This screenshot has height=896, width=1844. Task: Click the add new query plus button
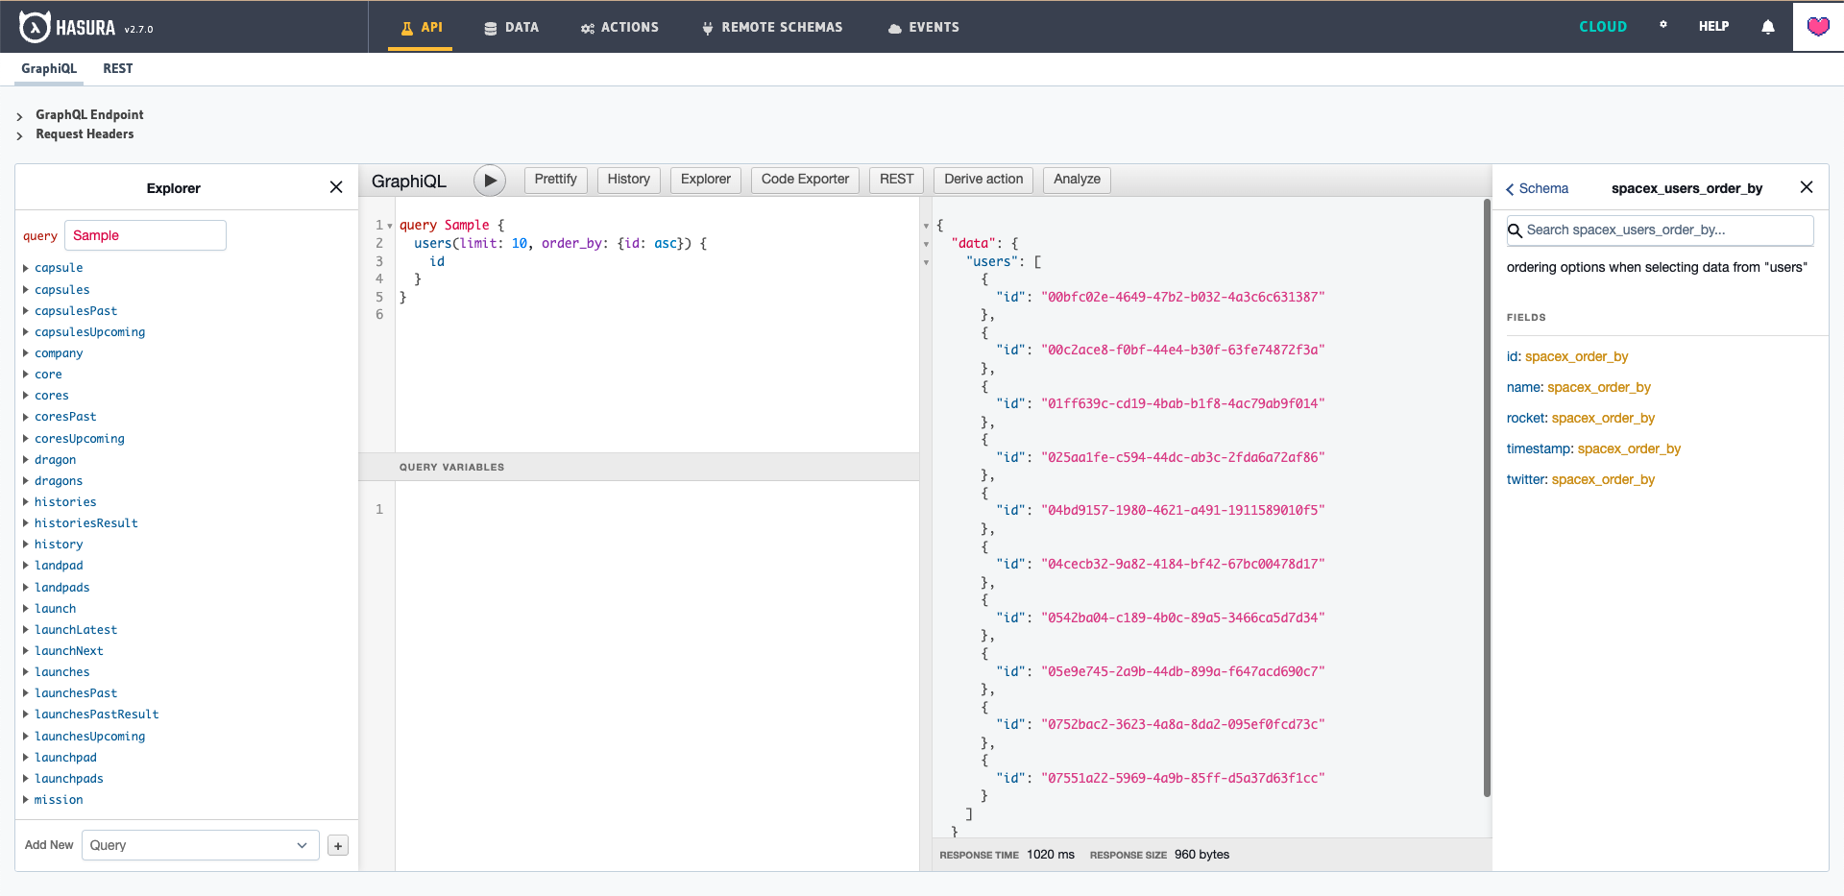tap(338, 845)
